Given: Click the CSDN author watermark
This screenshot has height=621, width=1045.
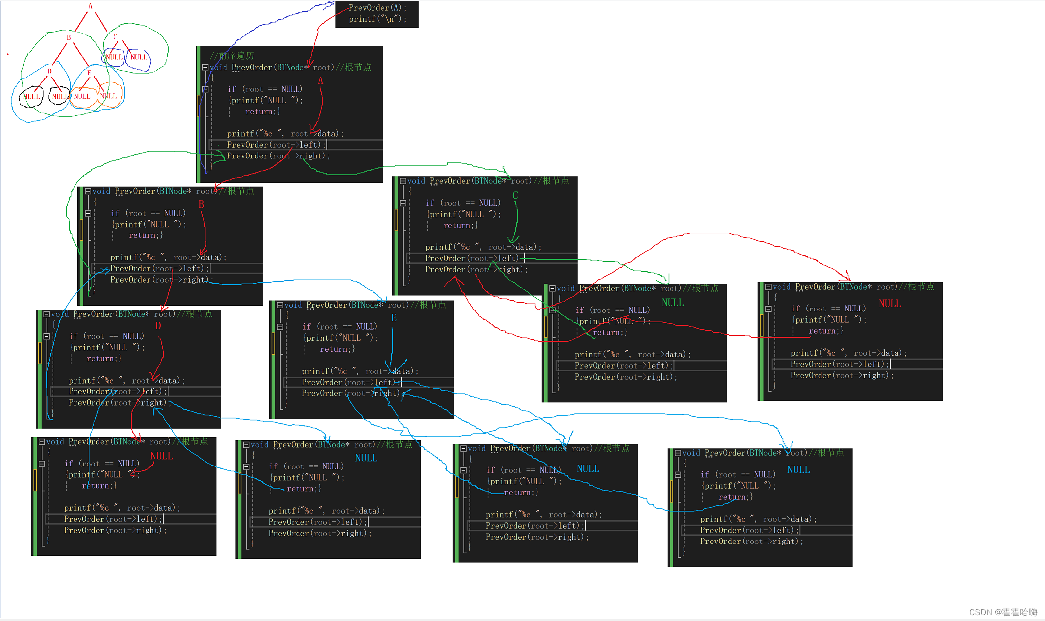Looking at the screenshot, I should click(x=1003, y=612).
